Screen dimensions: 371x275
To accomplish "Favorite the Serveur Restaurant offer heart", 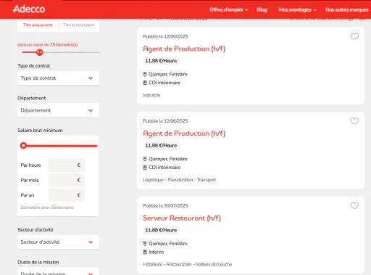I will click(x=354, y=206).
